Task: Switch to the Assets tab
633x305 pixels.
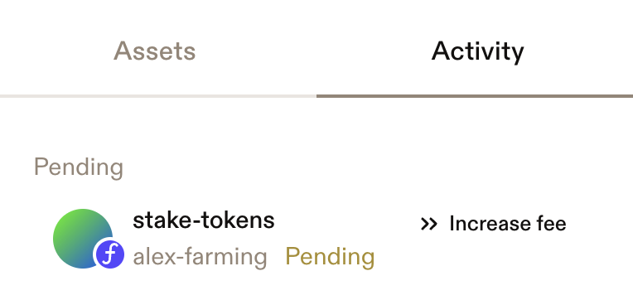Action: pyautogui.click(x=155, y=51)
